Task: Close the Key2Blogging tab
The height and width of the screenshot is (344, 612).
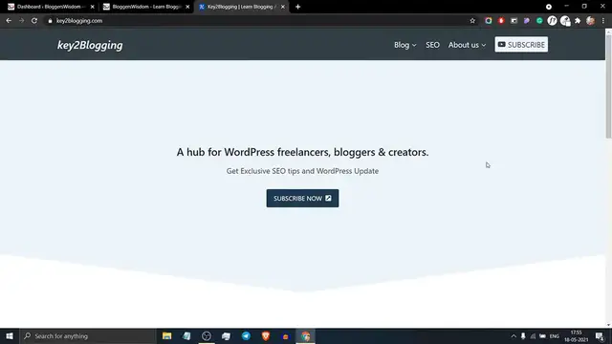Action: click(x=283, y=7)
